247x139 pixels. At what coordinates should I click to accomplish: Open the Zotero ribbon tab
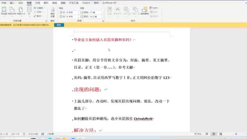tap(86, 3)
